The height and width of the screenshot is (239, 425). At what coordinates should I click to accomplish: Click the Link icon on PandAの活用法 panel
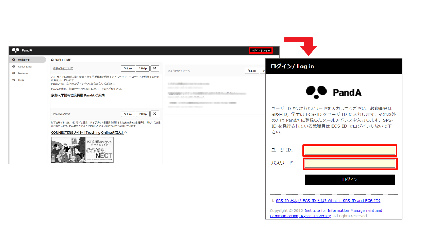128,114
